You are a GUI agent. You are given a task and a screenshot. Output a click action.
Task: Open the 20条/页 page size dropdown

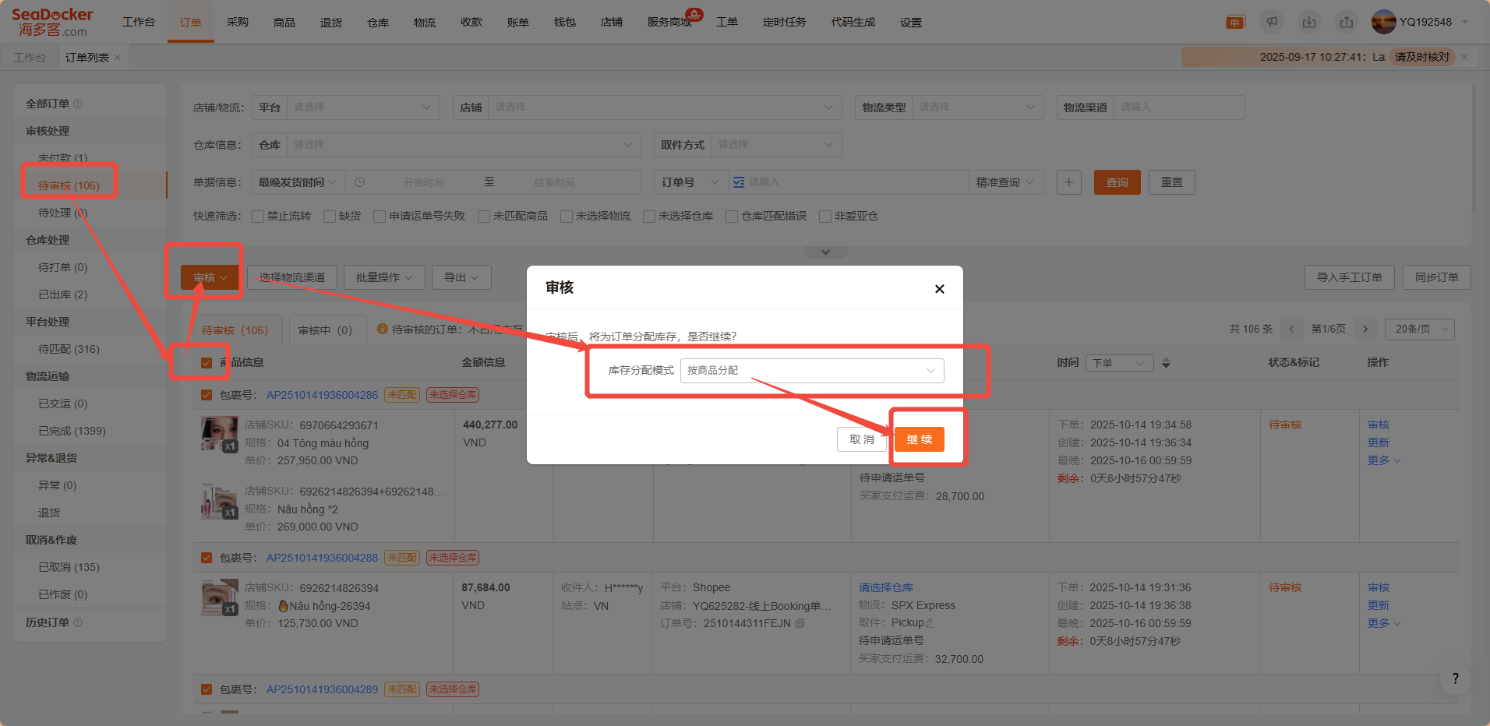point(1419,330)
